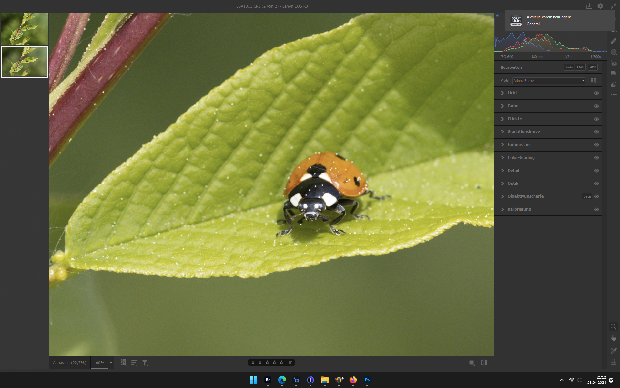Select the Red-Eye removal tool
The image size is (620, 388).
(614, 63)
